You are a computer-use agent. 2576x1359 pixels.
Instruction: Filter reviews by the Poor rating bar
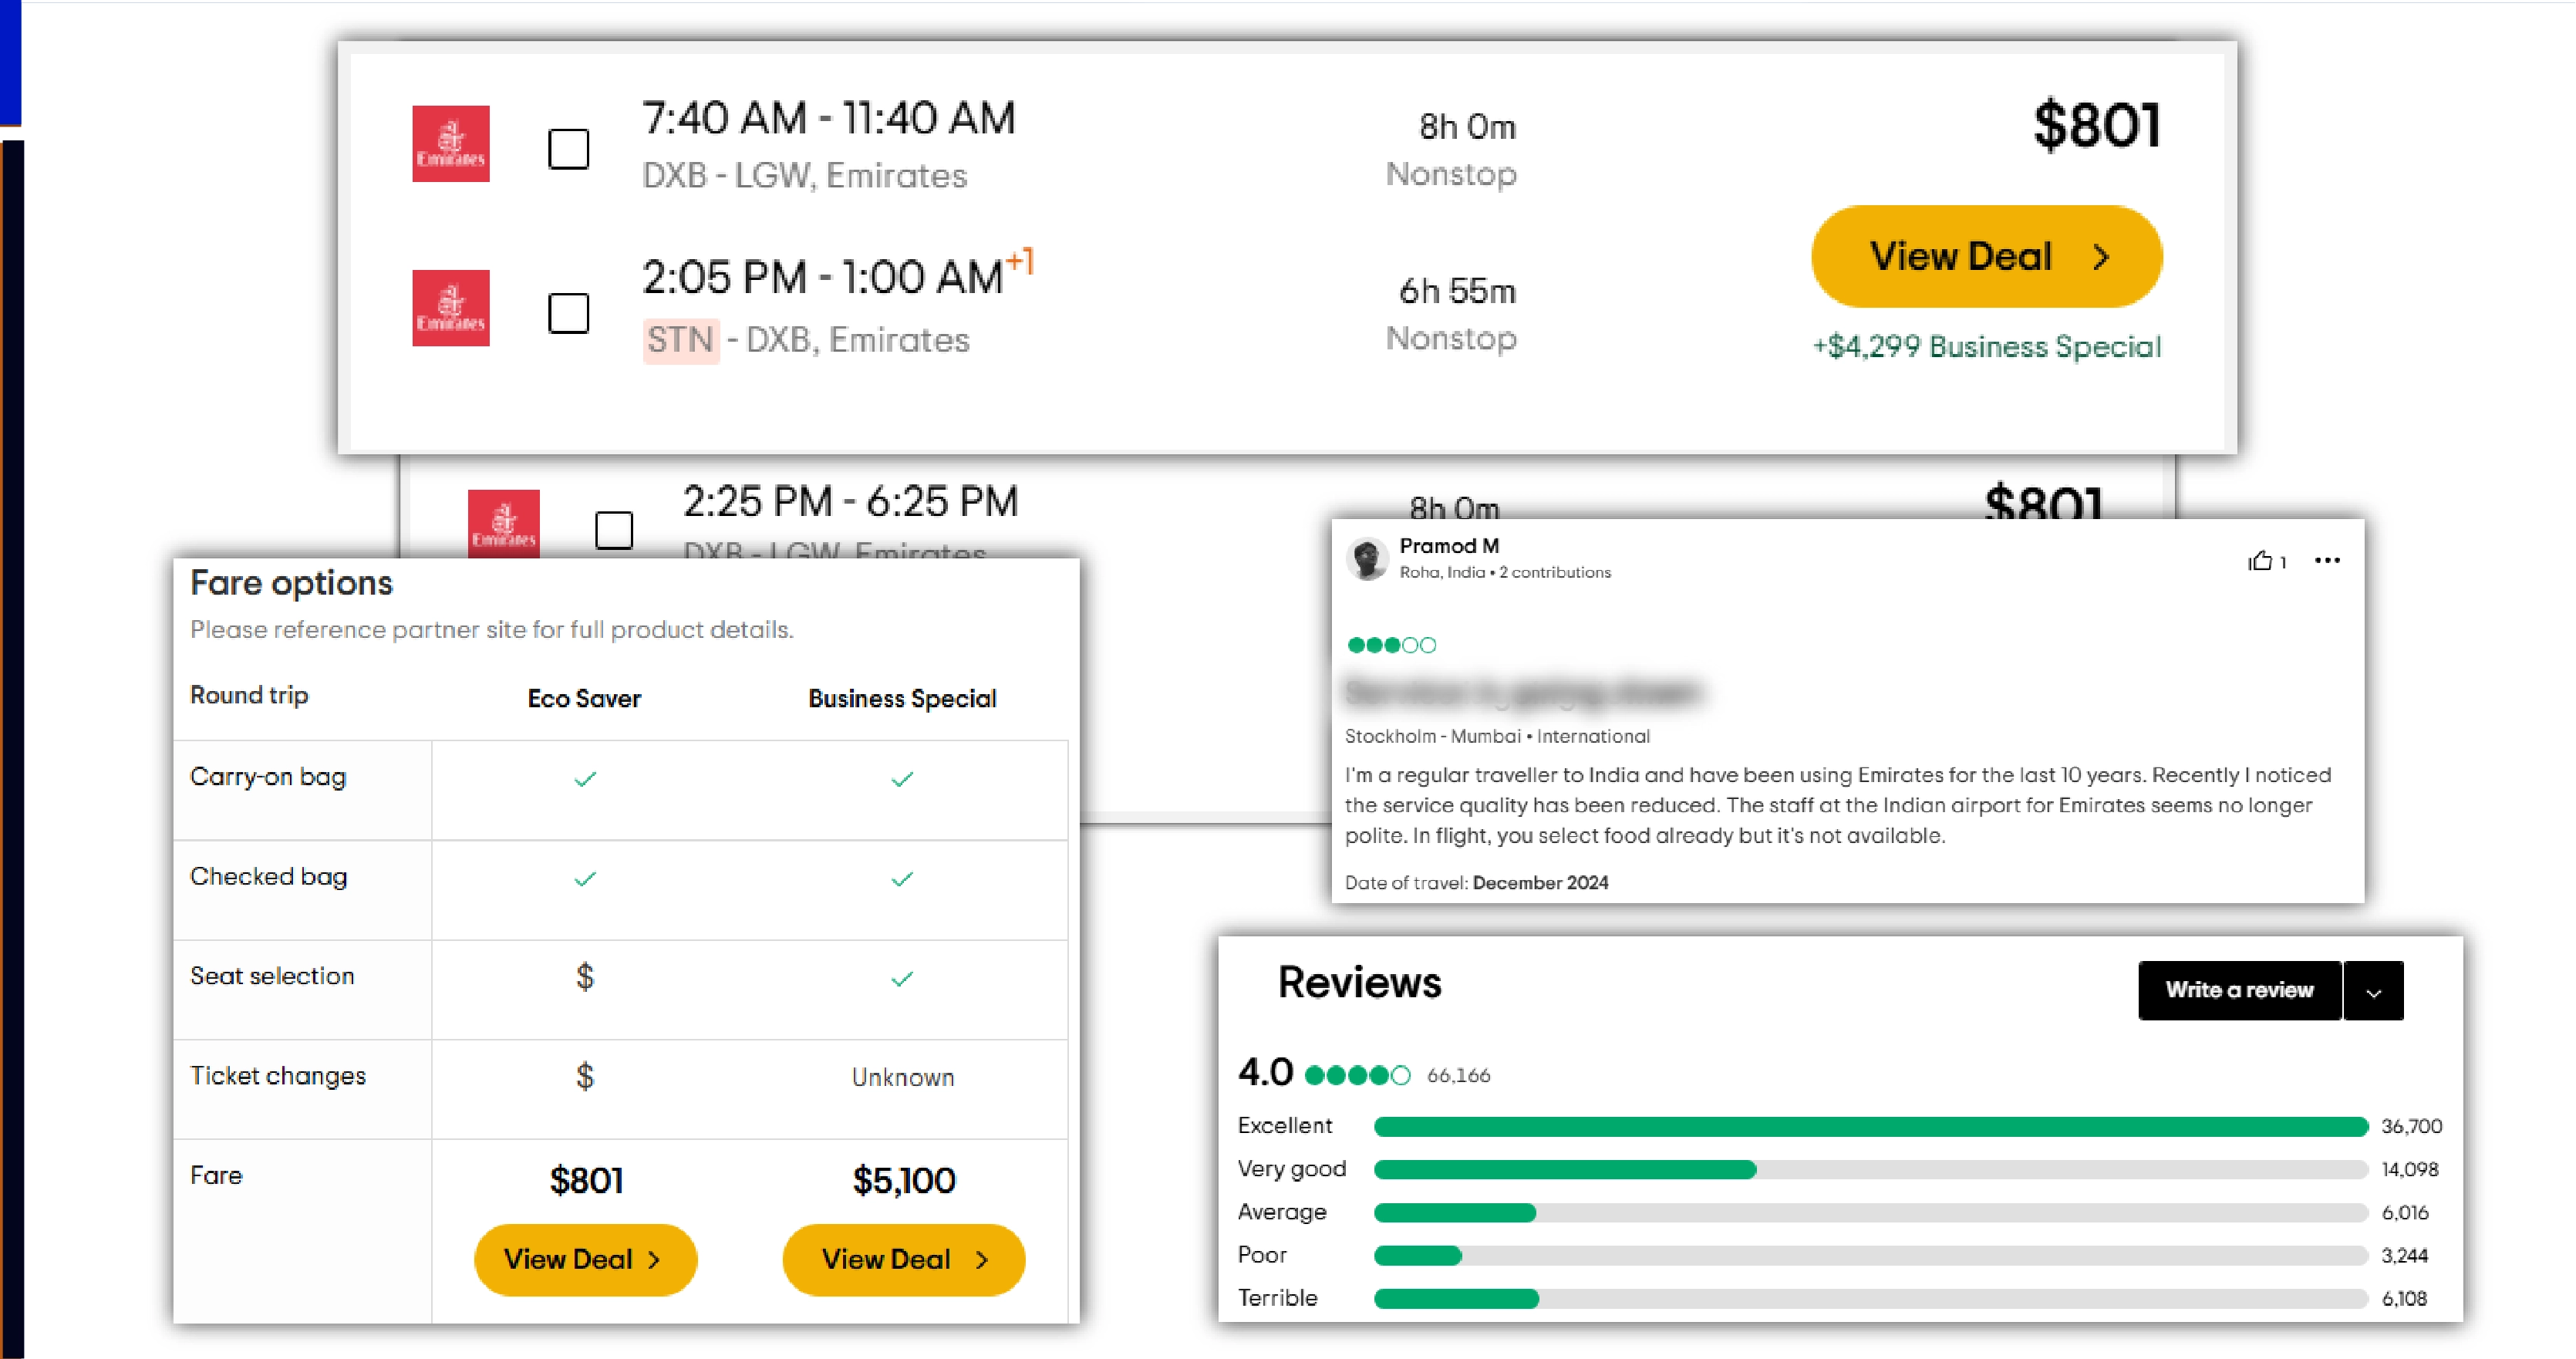coord(1871,1256)
